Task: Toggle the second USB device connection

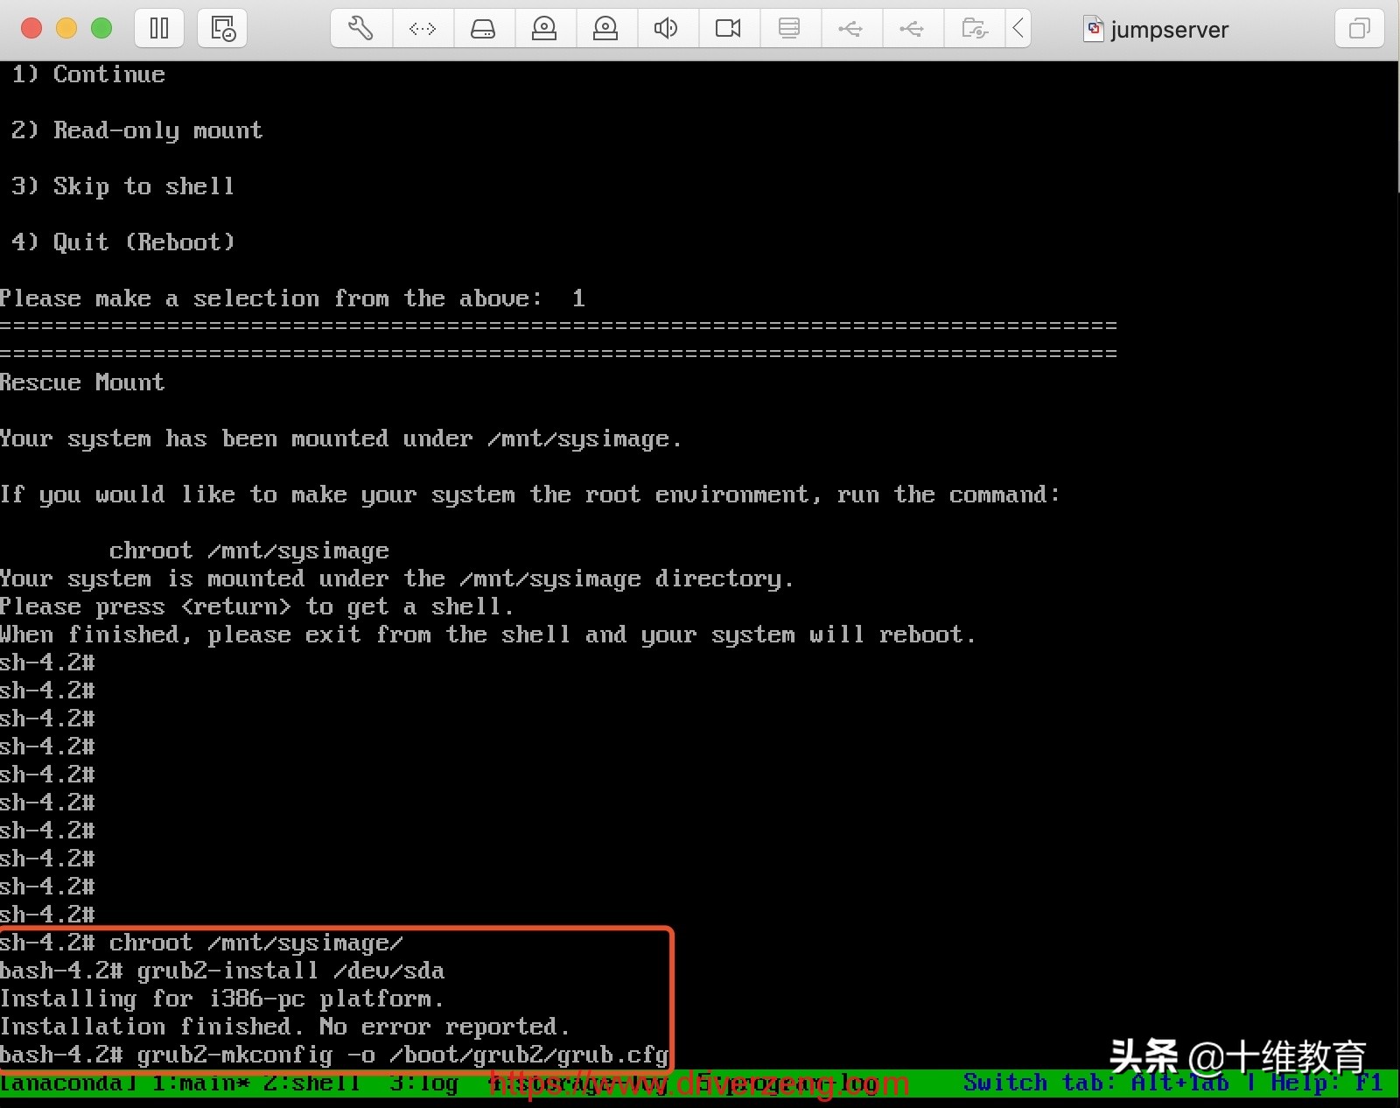Action: tap(913, 28)
